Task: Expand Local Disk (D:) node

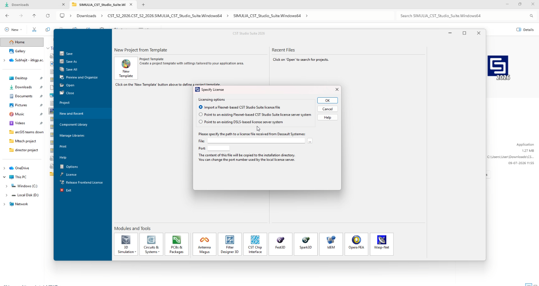Action: click(6, 195)
